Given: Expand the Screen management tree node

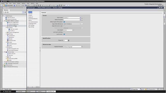Looking at the screenshot, I should click(6, 32).
